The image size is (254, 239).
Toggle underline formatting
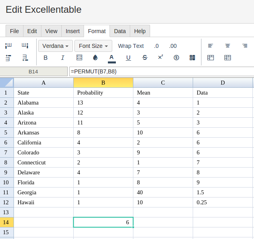tap(128, 58)
